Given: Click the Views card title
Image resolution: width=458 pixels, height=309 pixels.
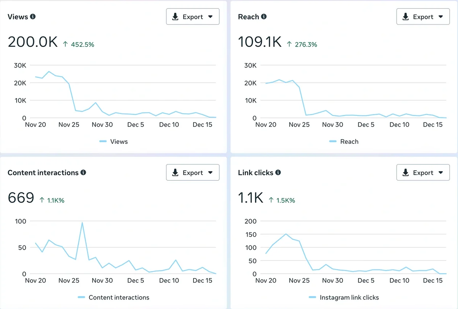Looking at the screenshot, I should (18, 17).
